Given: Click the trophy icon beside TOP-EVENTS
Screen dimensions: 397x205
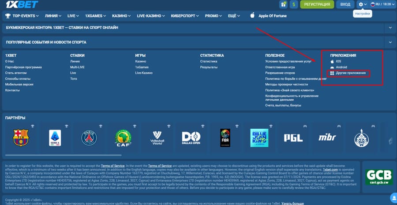Looking at the screenshot, I should point(8,16).
